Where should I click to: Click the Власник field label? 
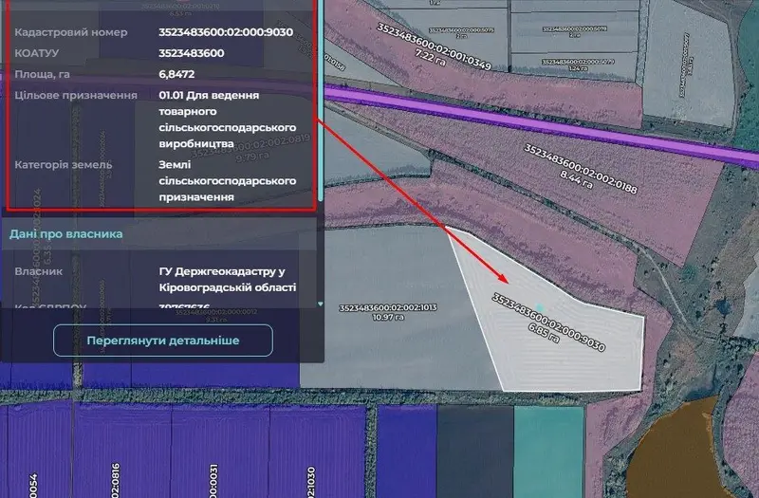click(38, 271)
